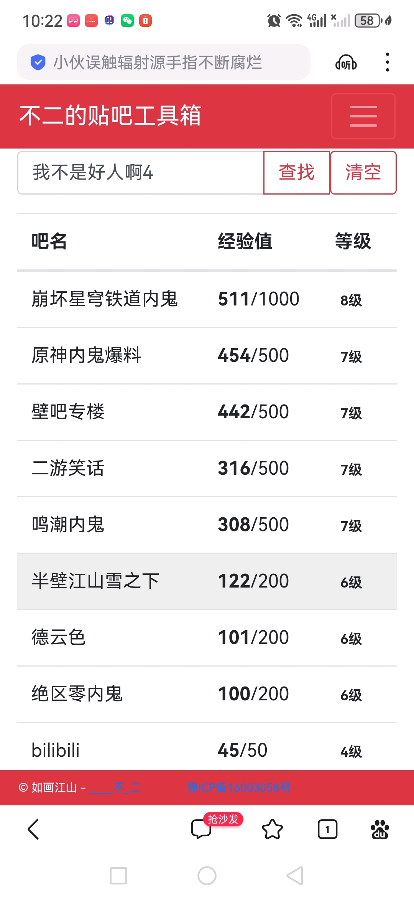Select the 半壁江山雪之下 highlighted row

[207, 581]
